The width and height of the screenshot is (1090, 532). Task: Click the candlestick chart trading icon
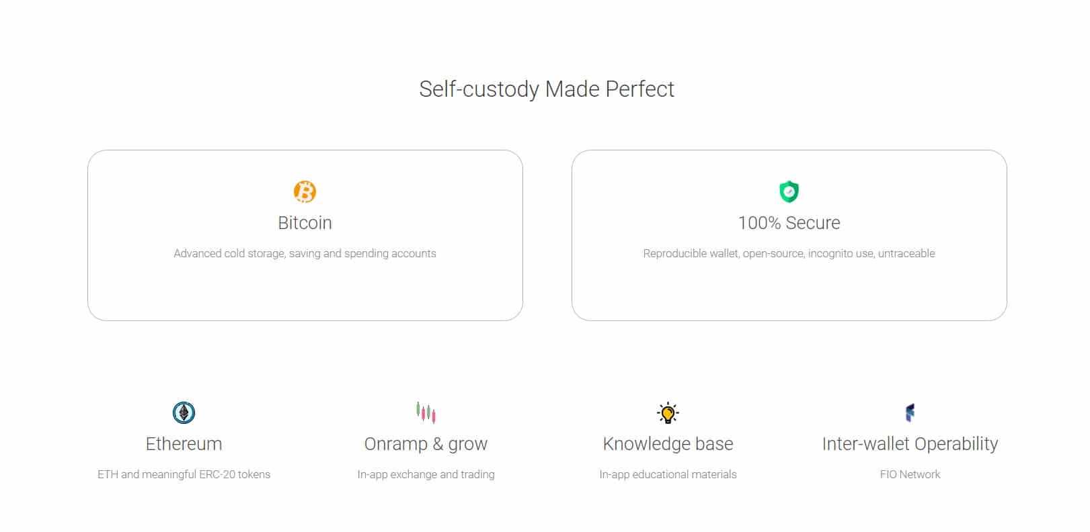pyautogui.click(x=426, y=412)
